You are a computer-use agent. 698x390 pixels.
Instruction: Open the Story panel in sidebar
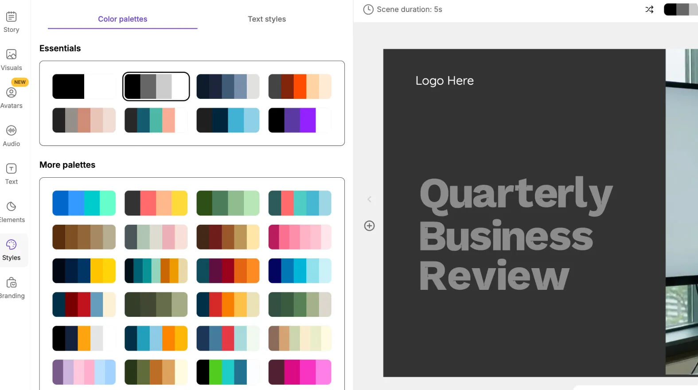(x=12, y=23)
